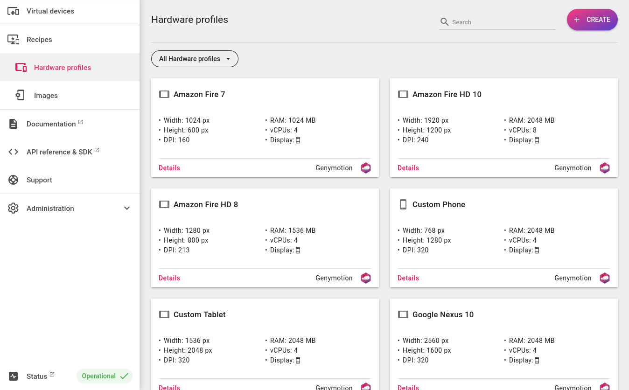Select the Custom Tablet card title
The width and height of the screenshot is (629, 390).
coord(200,314)
